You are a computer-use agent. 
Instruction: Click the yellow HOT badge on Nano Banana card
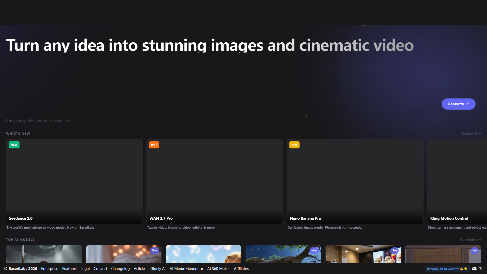294,145
